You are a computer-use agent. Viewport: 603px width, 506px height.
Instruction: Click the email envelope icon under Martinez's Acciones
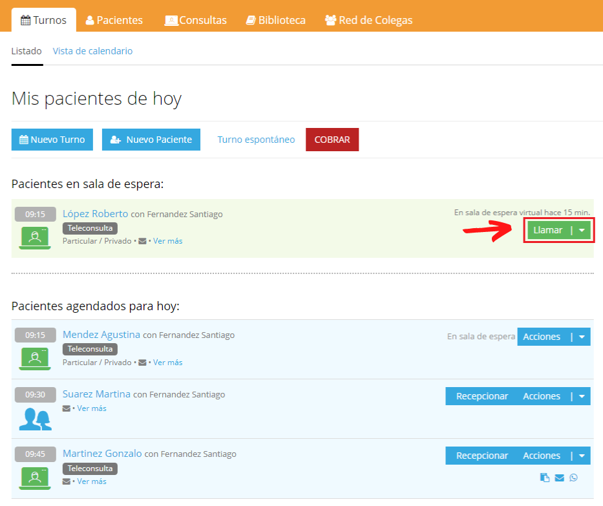tap(559, 478)
